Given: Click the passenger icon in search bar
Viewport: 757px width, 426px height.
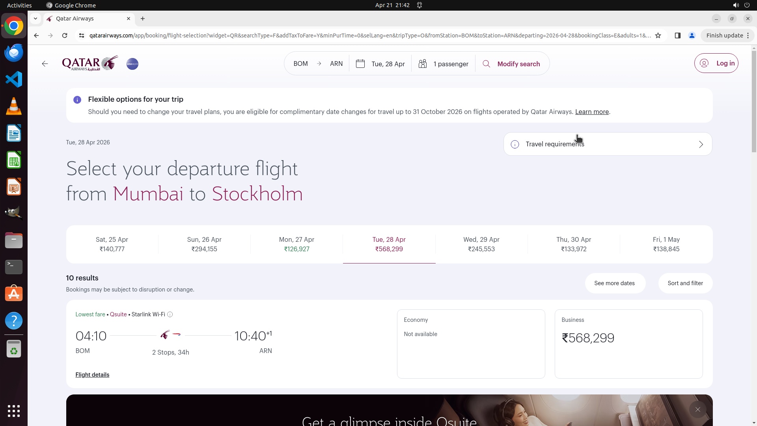Looking at the screenshot, I should (x=423, y=64).
